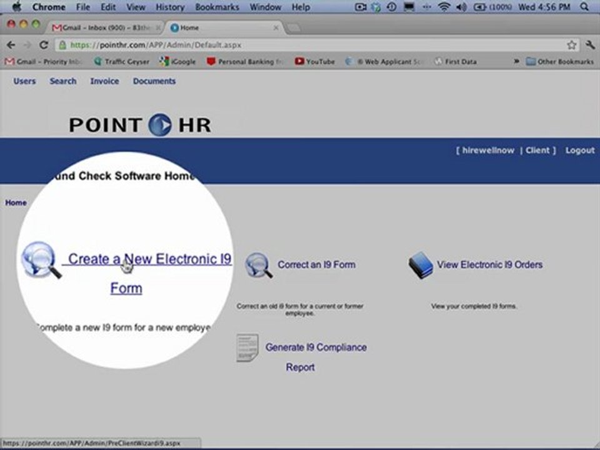Open the Invoice menu item
This screenshot has height=450, width=600.
click(x=104, y=81)
